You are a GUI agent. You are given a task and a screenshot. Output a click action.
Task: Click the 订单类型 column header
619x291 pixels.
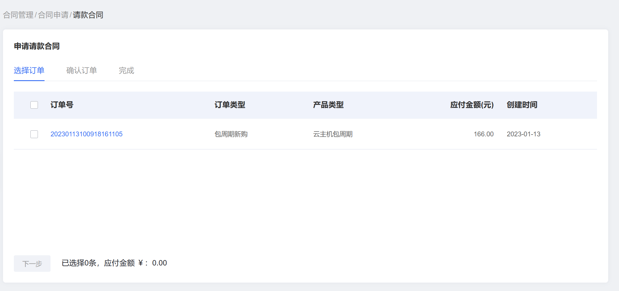pyautogui.click(x=230, y=105)
